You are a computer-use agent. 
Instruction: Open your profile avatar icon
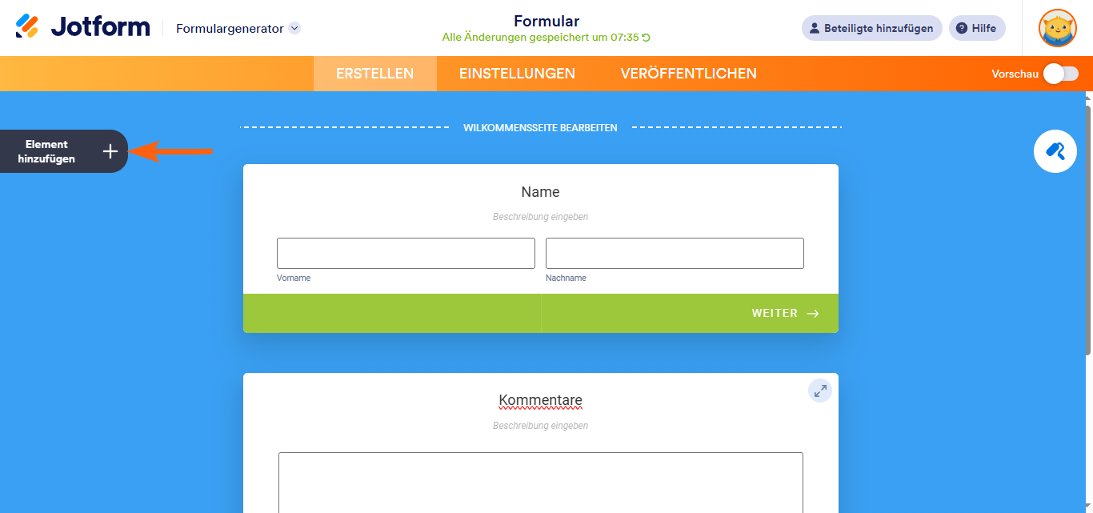pyautogui.click(x=1057, y=28)
